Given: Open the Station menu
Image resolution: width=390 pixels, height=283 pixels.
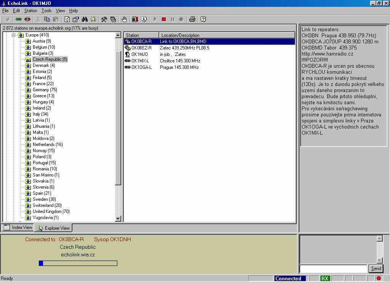Looking at the screenshot, I should pos(30,11).
